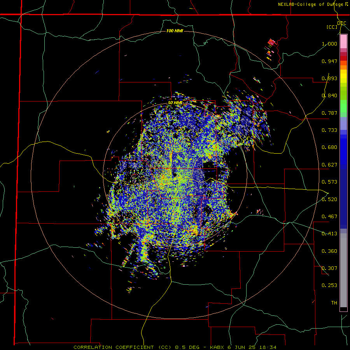Pick the bright green color bar segment
This screenshot has height=350, width=350.
(343, 106)
